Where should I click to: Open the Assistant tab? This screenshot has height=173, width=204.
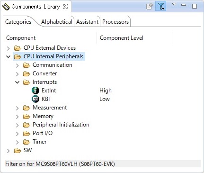pyautogui.click(x=87, y=22)
